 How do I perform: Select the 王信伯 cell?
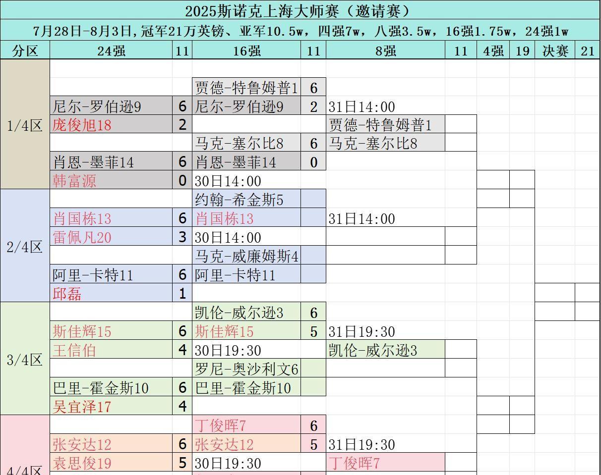coord(111,350)
